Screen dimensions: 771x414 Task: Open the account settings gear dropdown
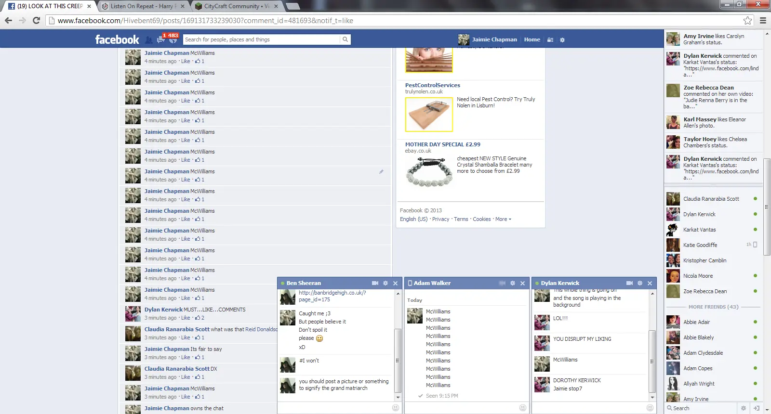click(562, 40)
